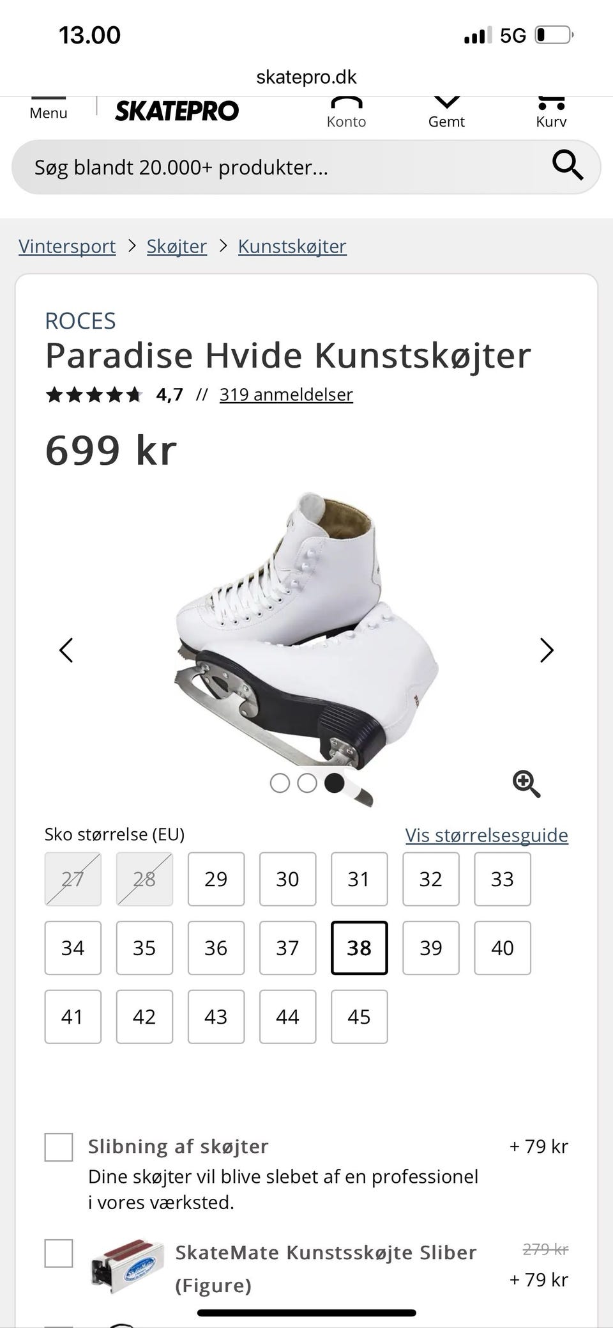Open the Vintersport breadcrumb
Viewport: 613px width, 1328px height.
tap(67, 246)
